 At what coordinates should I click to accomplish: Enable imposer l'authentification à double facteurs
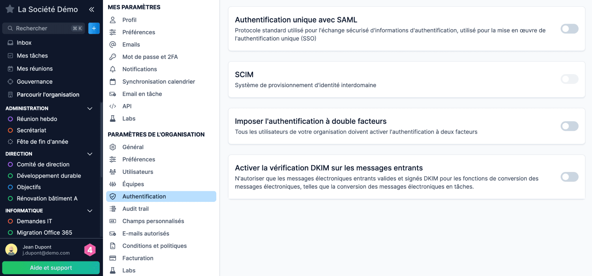click(x=569, y=126)
